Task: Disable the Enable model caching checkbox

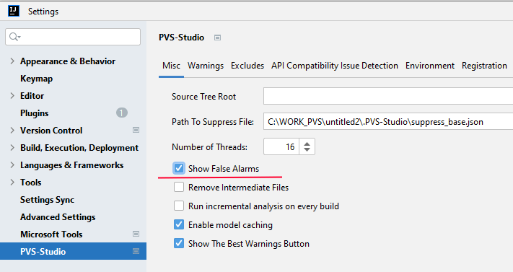Action: (x=179, y=224)
